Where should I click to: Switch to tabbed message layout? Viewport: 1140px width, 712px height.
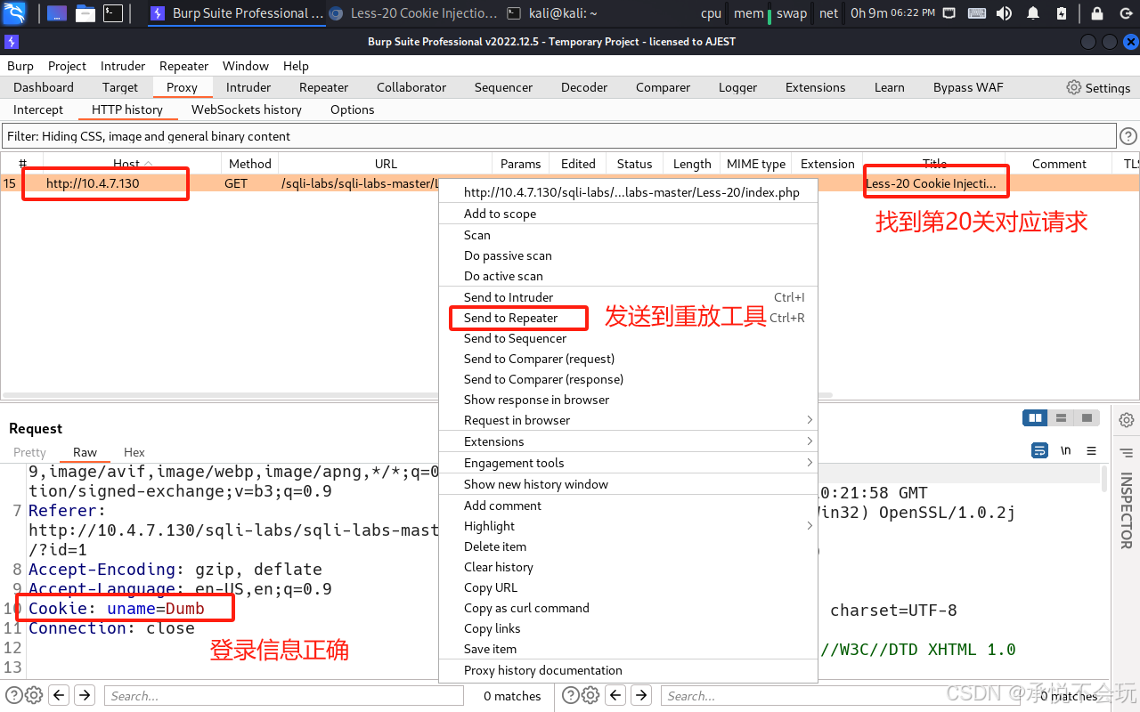(x=1085, y=418)
